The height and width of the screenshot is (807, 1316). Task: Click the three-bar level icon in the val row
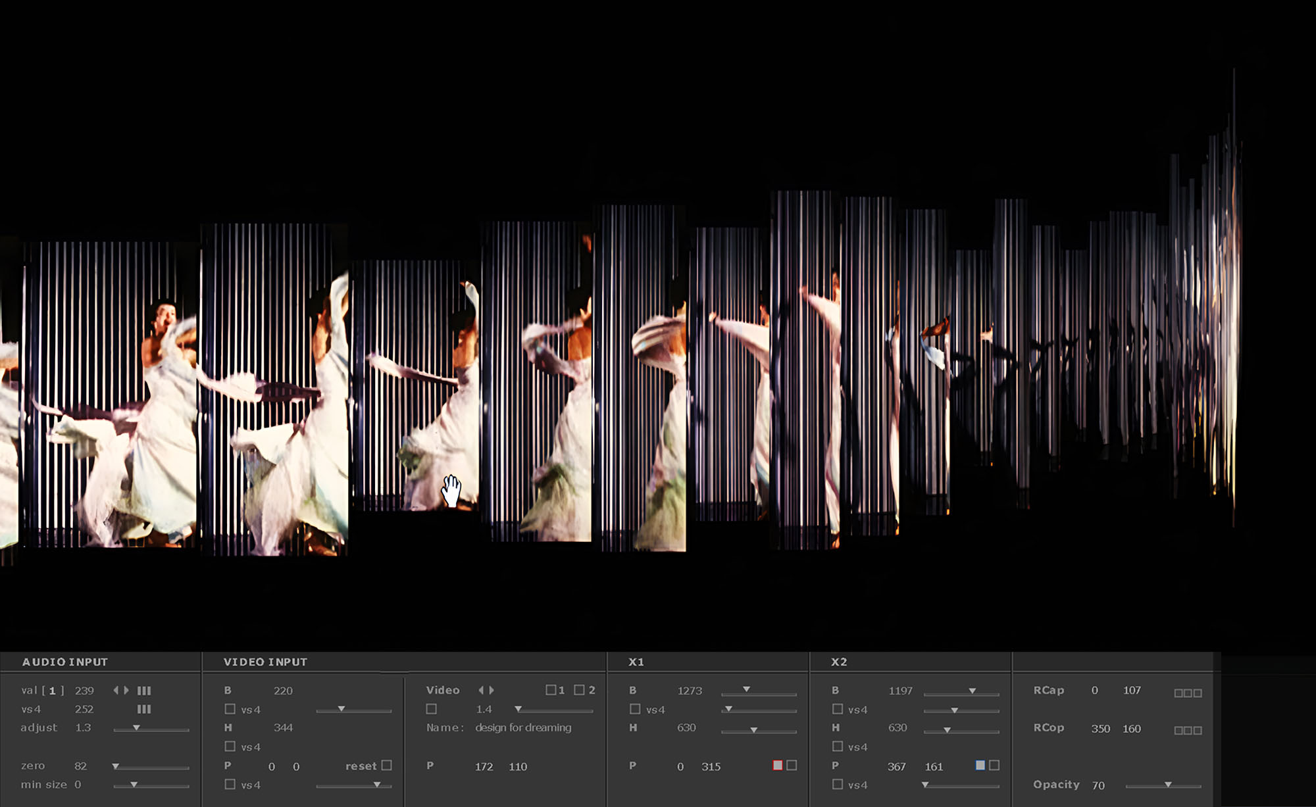point(144,691)
